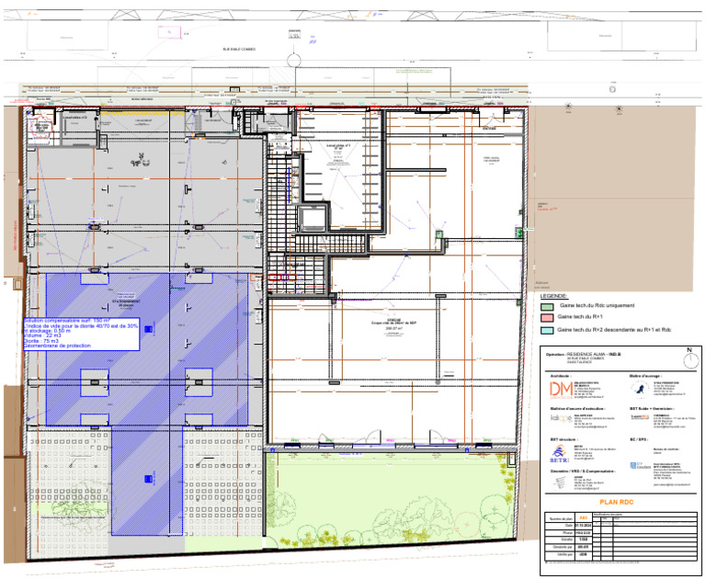This screenshot has width=706, height=579.
Task: Click the 'LEGENDE:' heading
Action: click(x=553, y=296)
